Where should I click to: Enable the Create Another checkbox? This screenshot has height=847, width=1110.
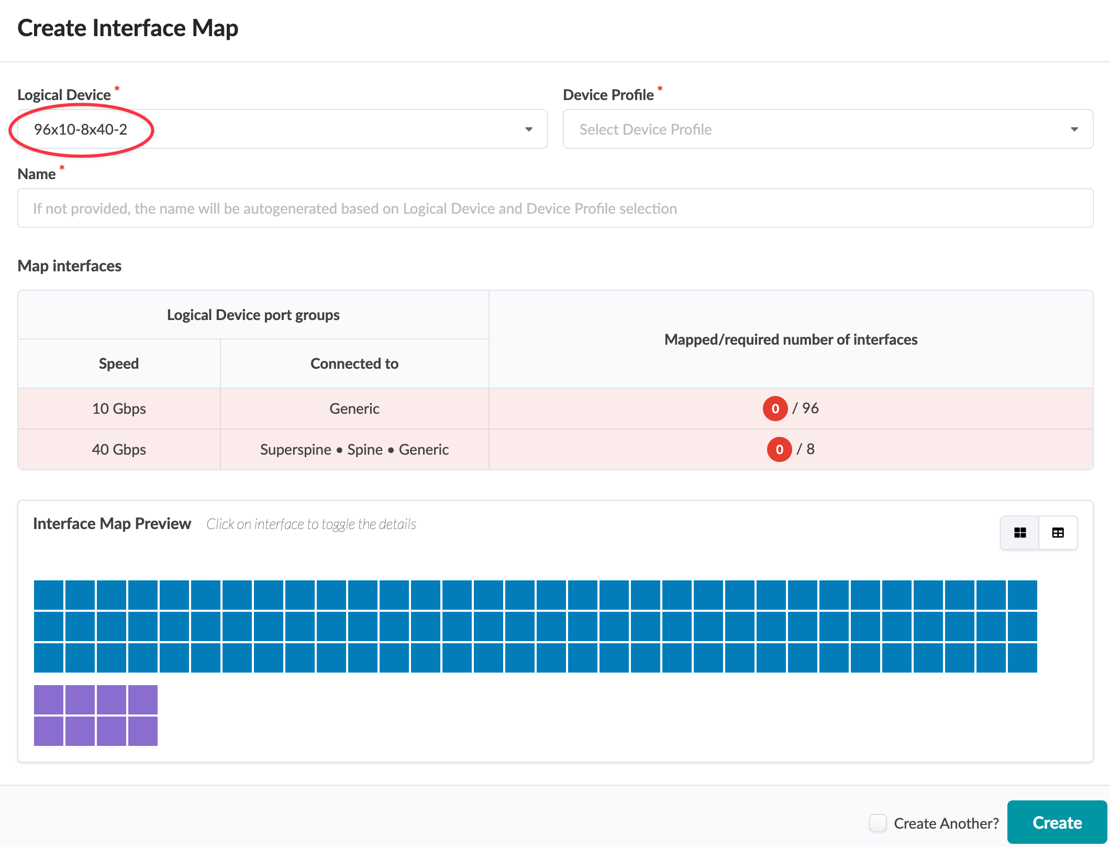(x=878, y=823)
